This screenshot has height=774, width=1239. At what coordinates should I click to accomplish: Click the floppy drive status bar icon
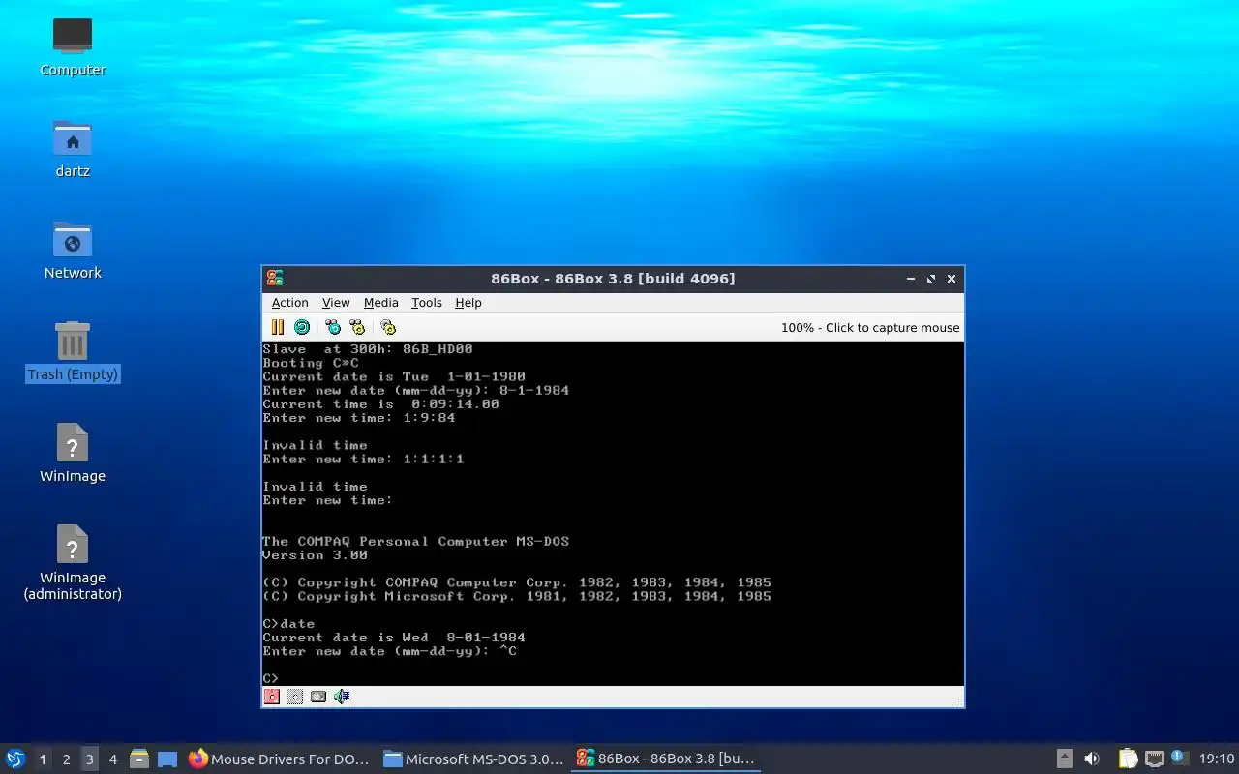point(272,697)
